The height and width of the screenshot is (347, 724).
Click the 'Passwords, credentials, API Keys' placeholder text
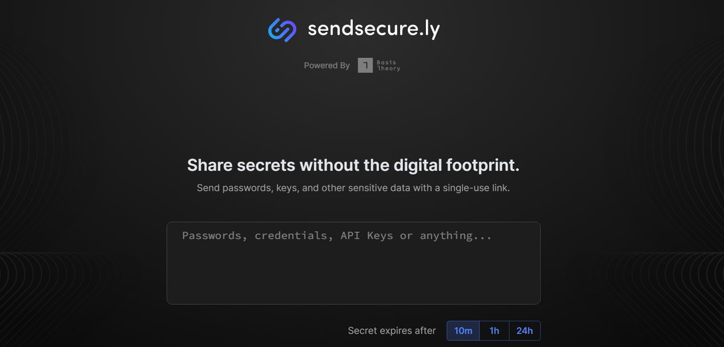337,236
